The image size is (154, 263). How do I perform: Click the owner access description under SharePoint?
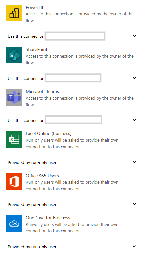click(80, 60)
